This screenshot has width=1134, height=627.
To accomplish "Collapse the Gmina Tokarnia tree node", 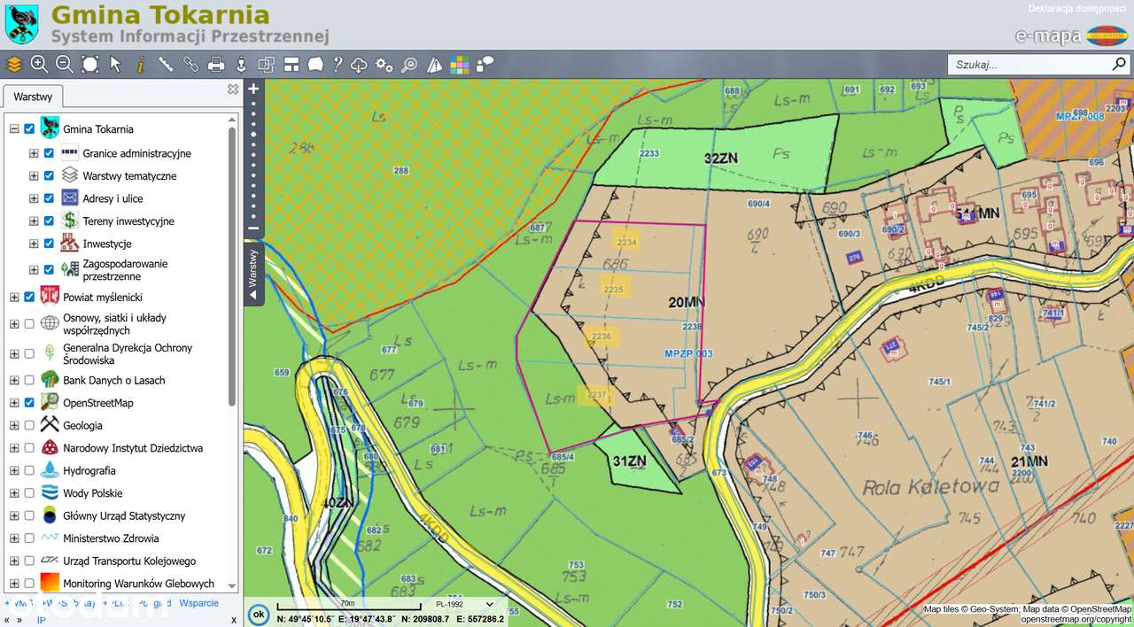I will click(x=14, y=129).
